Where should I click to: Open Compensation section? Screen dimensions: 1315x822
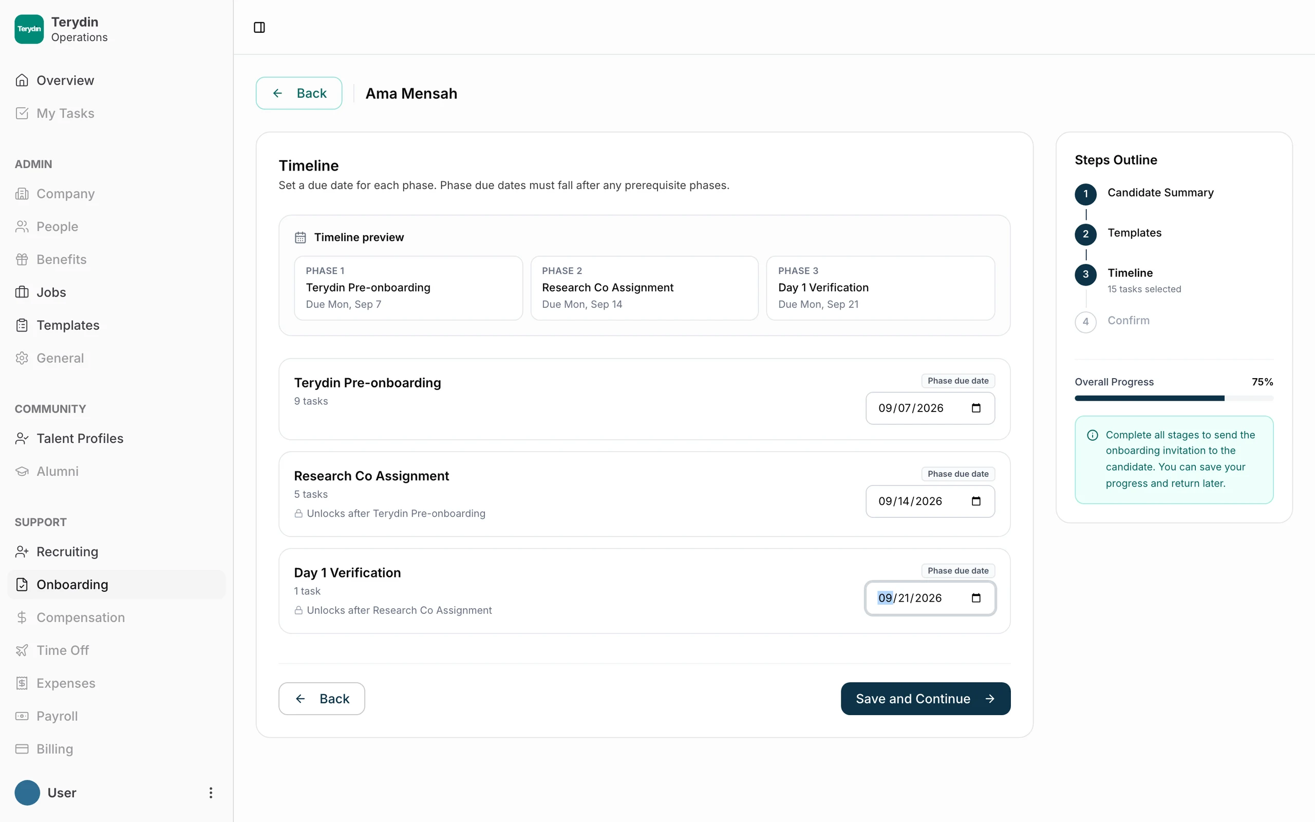click(116, 618)
